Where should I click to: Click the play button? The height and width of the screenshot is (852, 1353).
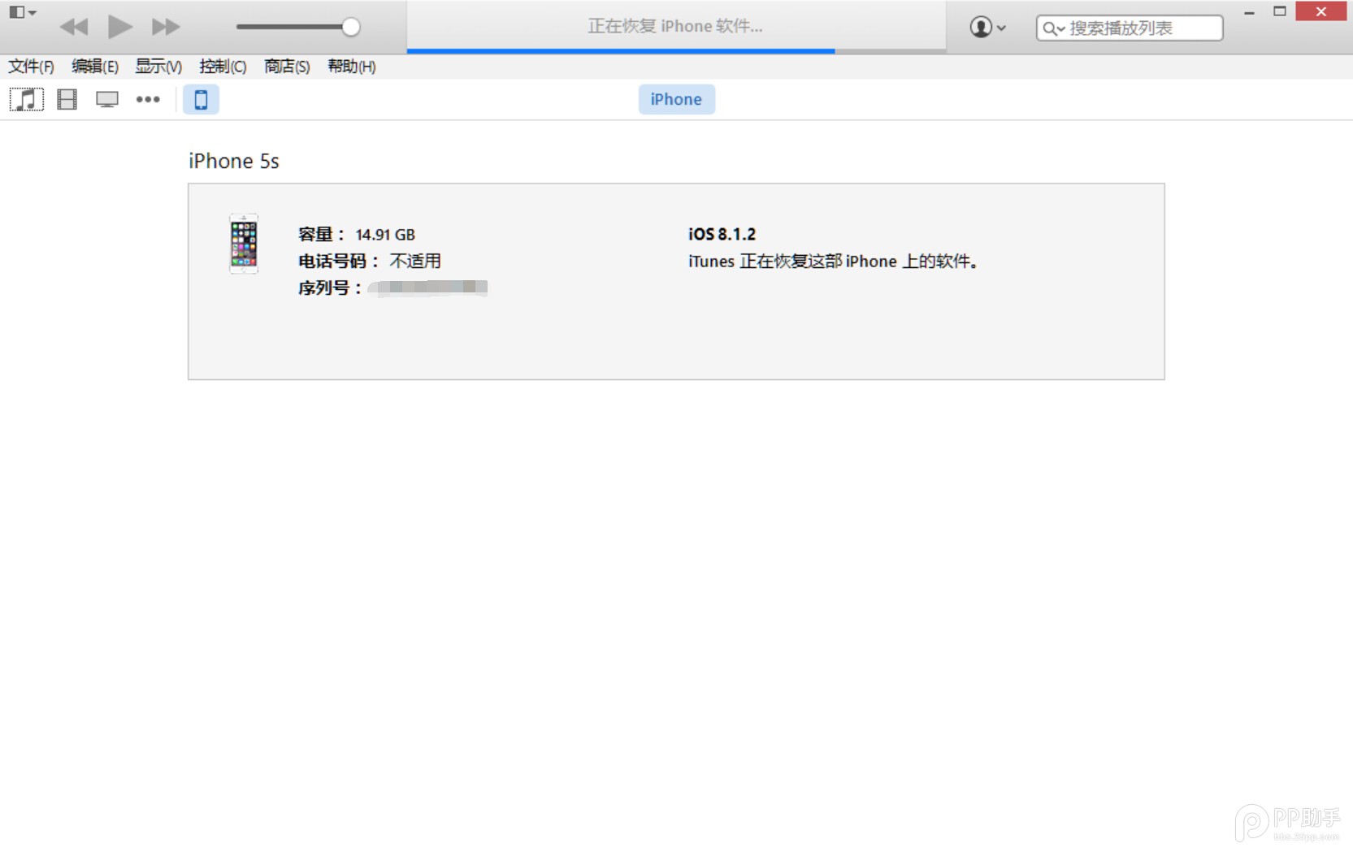click(x=119, y=26)
